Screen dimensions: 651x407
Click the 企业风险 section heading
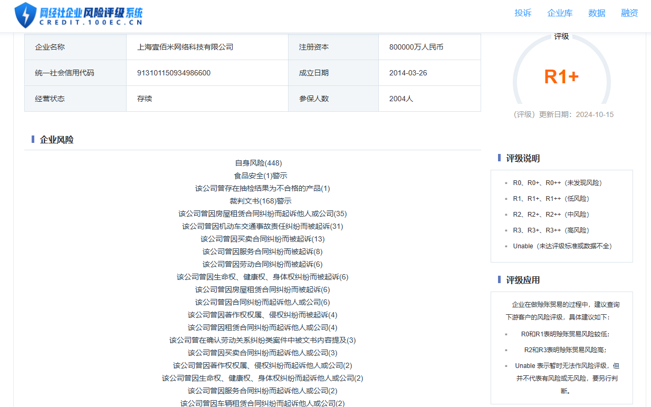click(x=56, y=140)
